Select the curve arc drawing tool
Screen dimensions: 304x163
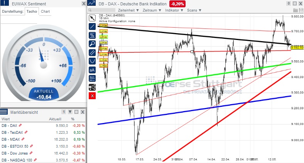(92, 61)
